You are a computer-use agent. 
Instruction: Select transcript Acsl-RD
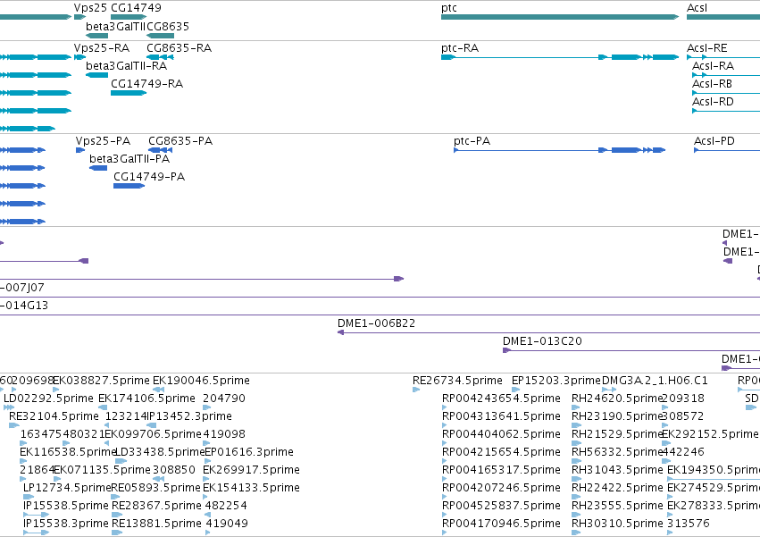pos(713,102)
